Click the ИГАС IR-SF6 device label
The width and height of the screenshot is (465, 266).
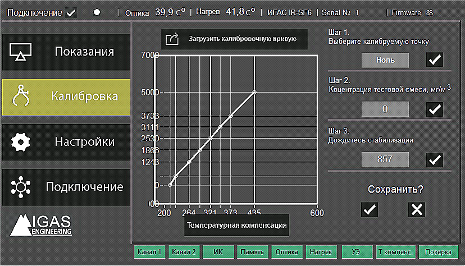pos(289,13)
